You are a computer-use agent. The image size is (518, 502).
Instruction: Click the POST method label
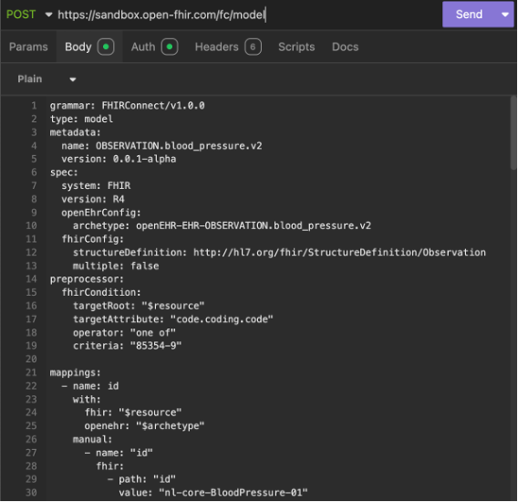click(21, 15)
